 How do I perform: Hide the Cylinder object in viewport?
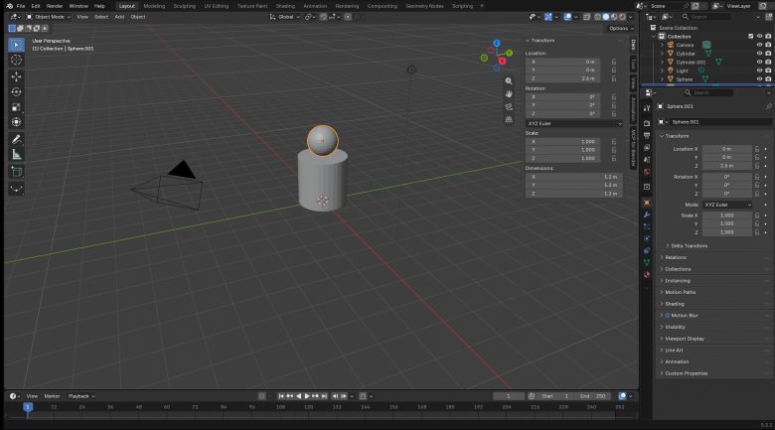point(759,54)
